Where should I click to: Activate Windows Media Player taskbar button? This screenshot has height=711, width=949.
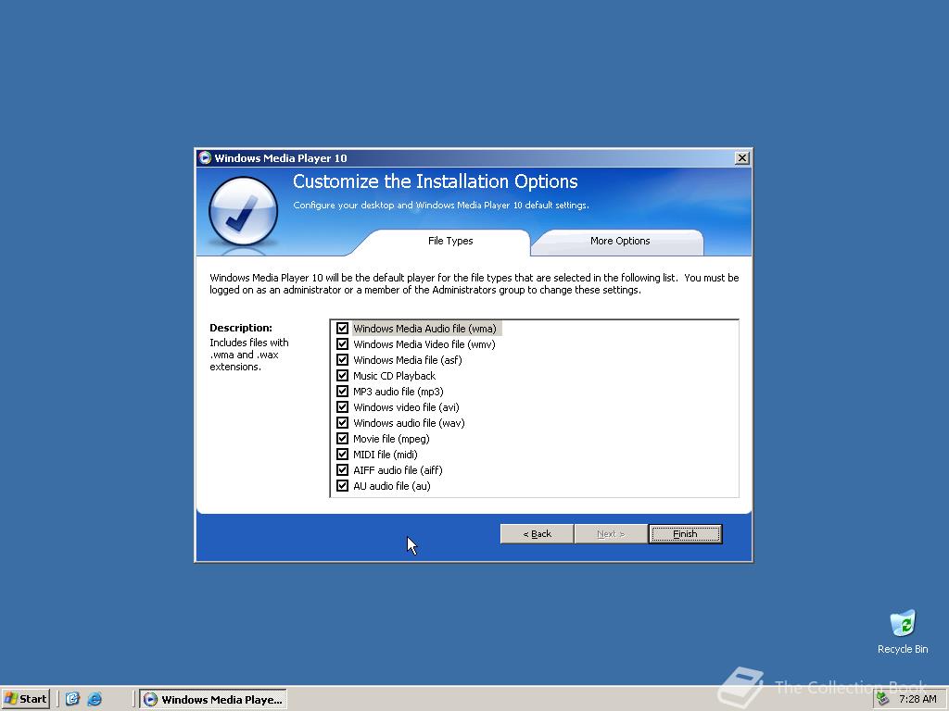click(213, 699)
